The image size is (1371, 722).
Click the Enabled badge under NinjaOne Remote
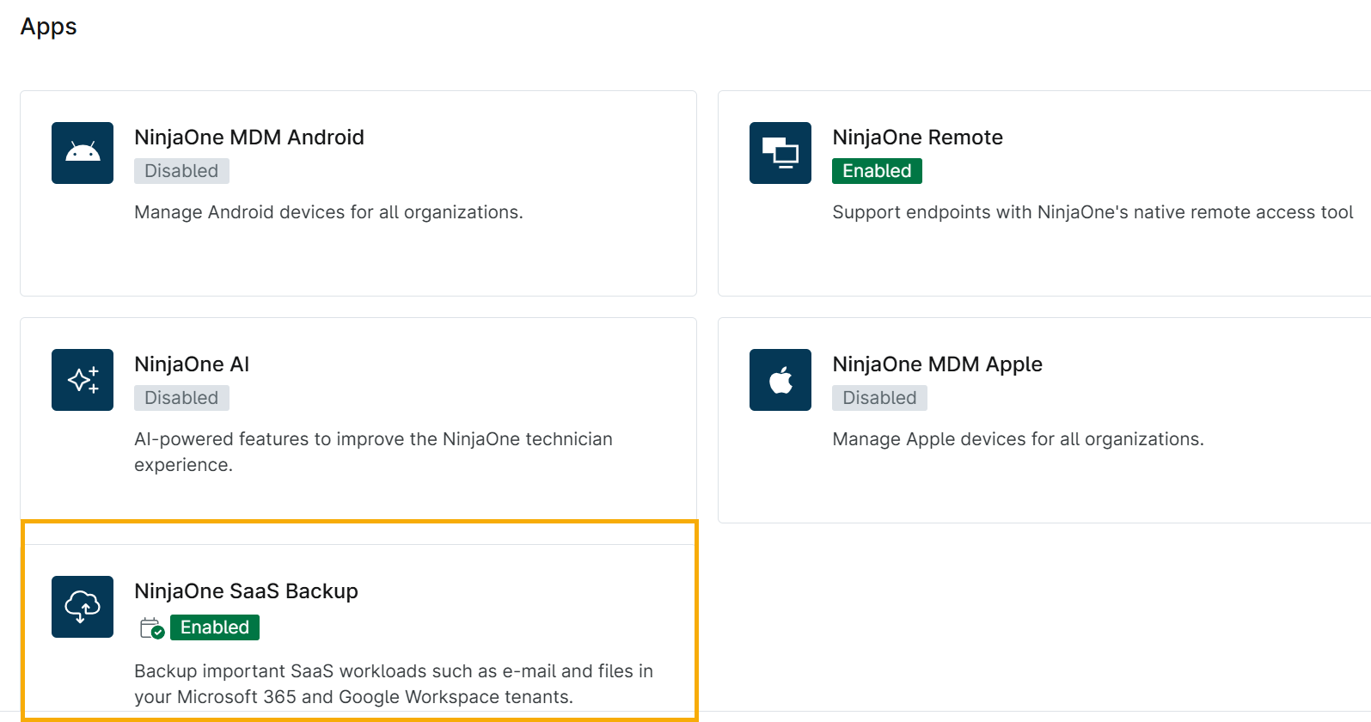(x=877, y=171)
